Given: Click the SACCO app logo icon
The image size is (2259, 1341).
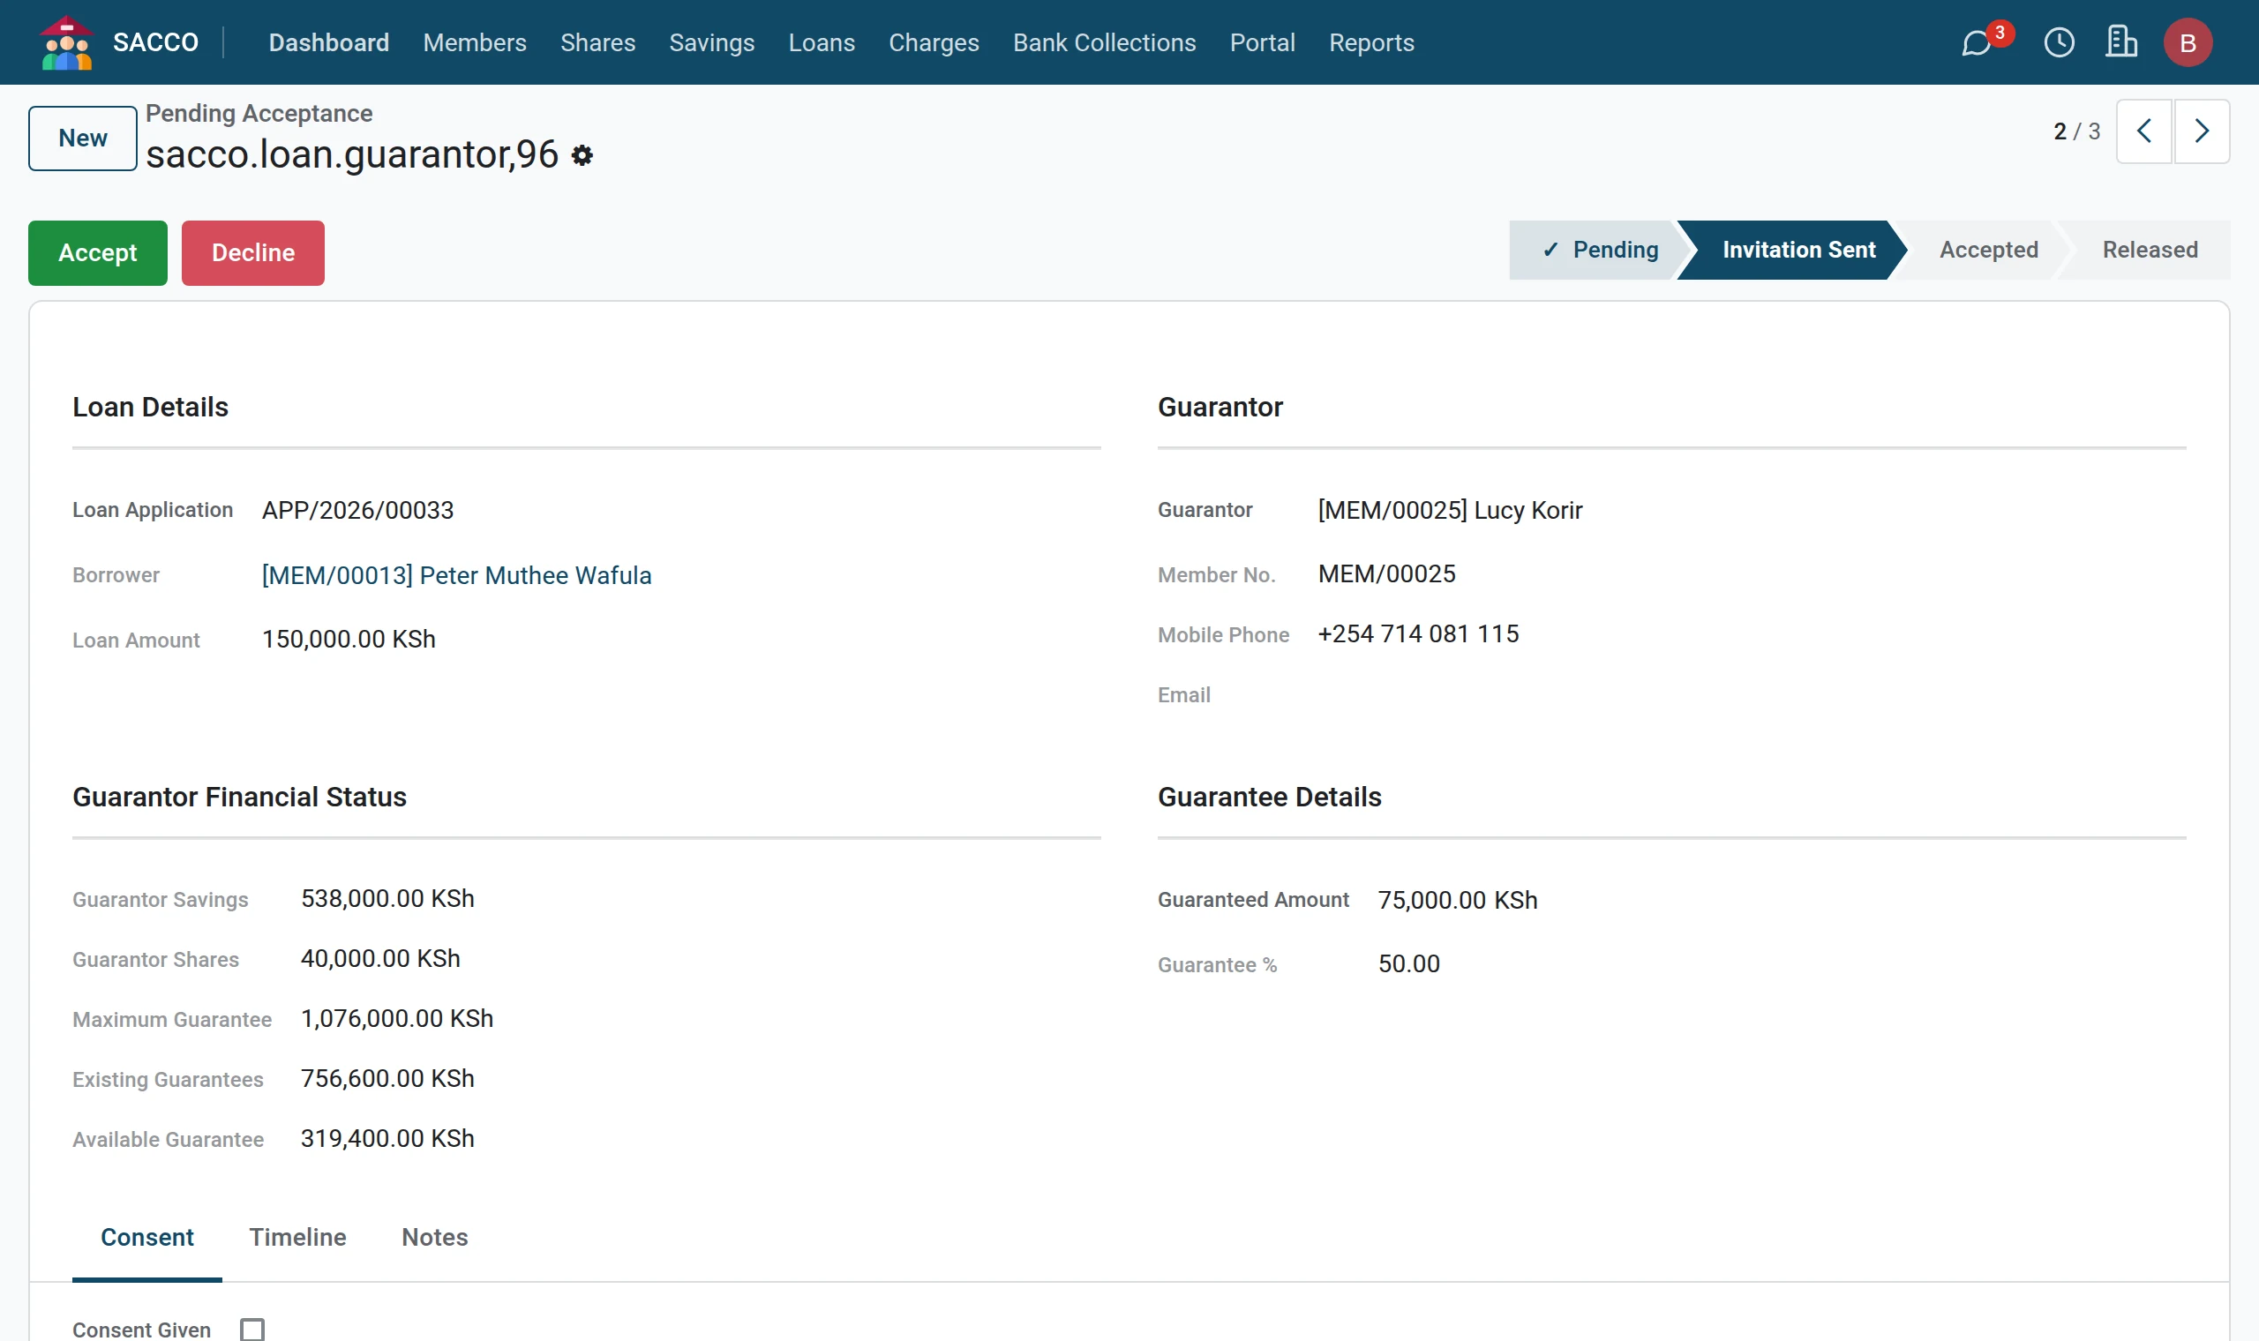Looking at the screenshot, I should tap(66, 41).
